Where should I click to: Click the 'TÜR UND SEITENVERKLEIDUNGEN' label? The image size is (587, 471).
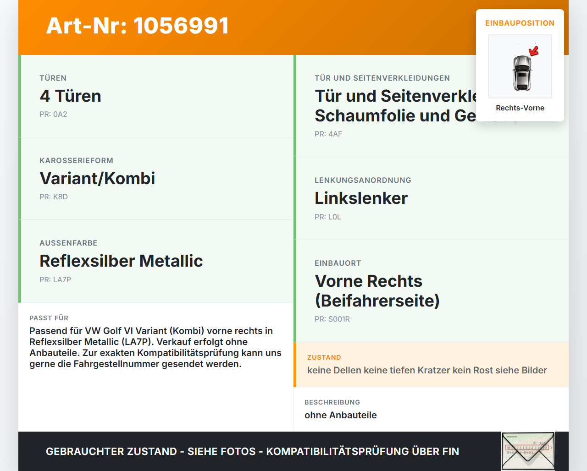(382, 78)
